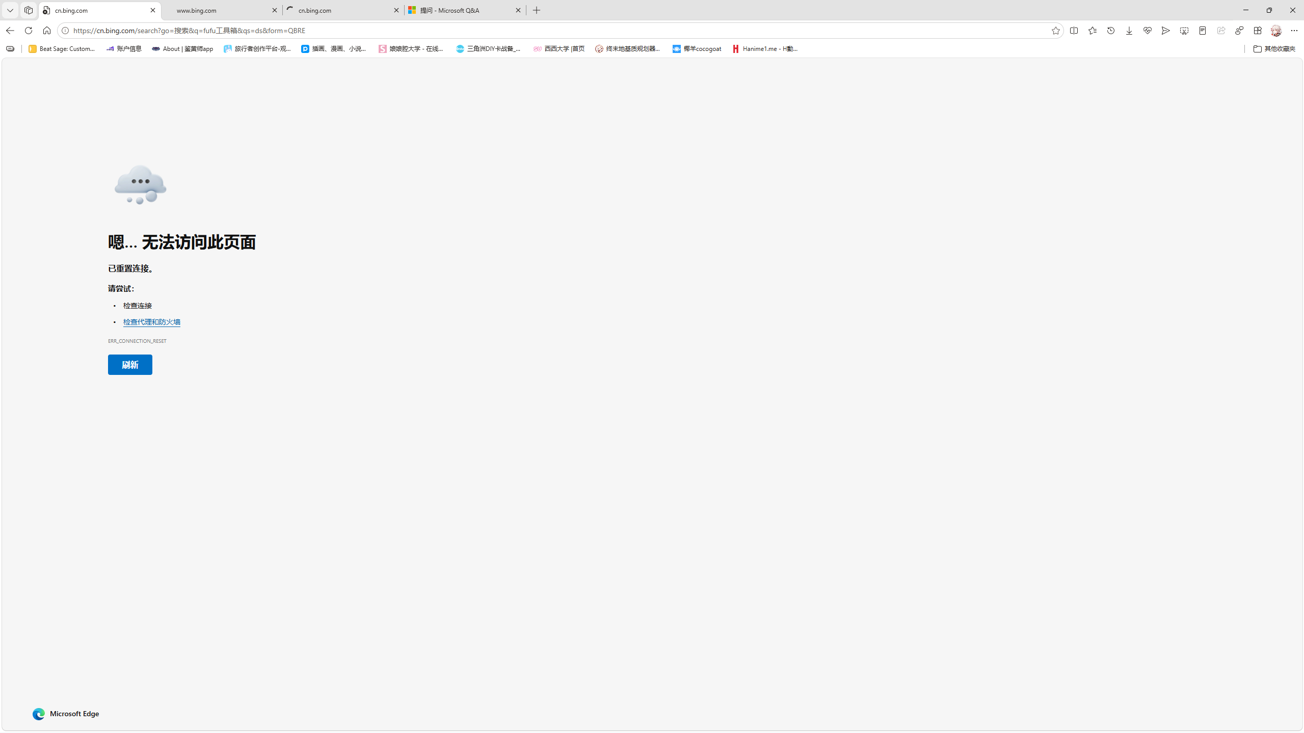
Task: Open 终末地基质规划器 bookmark
Action: coord(628,49)
